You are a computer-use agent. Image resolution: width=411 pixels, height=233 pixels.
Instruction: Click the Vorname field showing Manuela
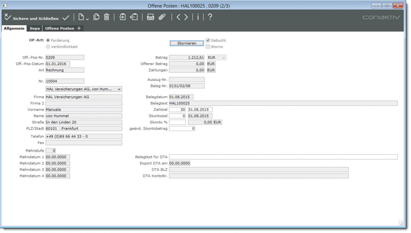[x=84, y=110]
